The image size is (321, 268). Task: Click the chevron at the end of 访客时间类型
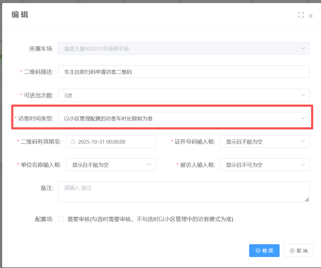point(303,118)
